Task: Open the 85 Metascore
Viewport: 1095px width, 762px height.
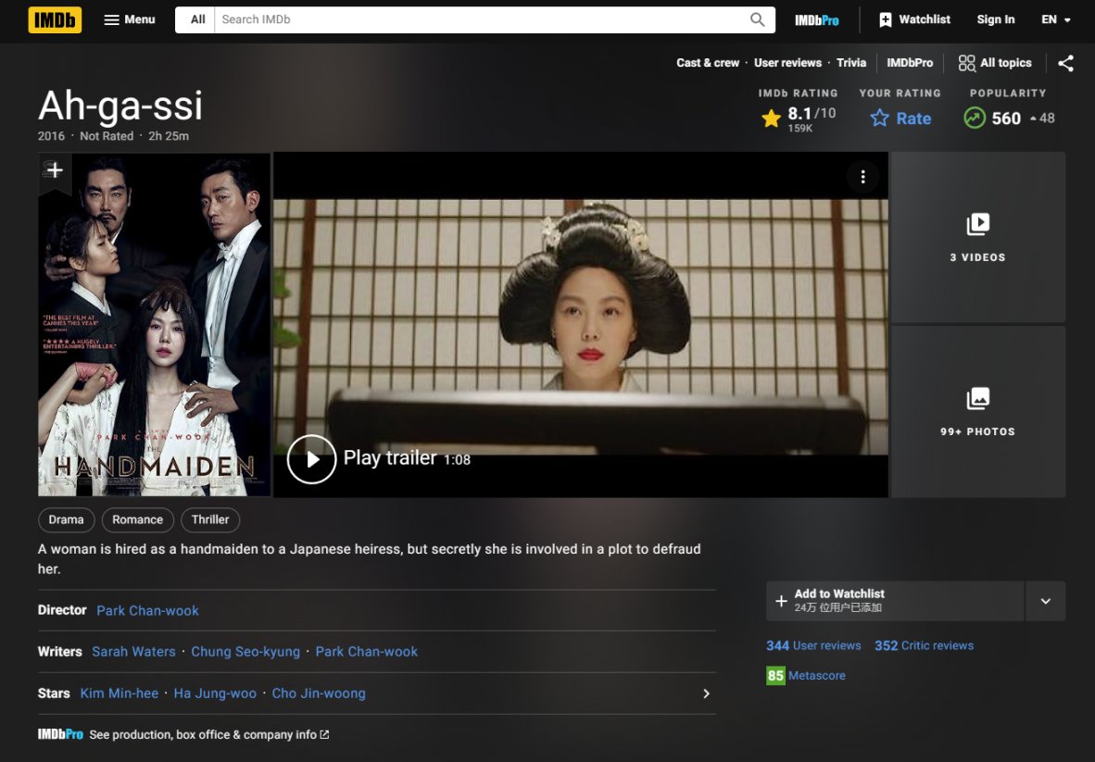Action: [x=806, y=676]
